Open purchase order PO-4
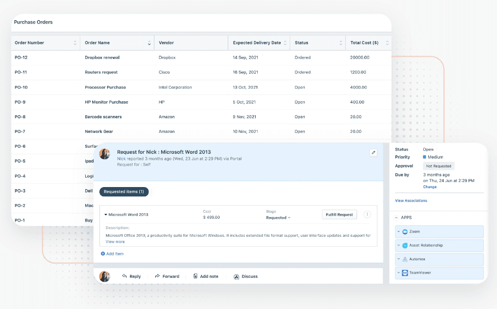The width and height of the screenshot is (497, 309). [20, 176]
